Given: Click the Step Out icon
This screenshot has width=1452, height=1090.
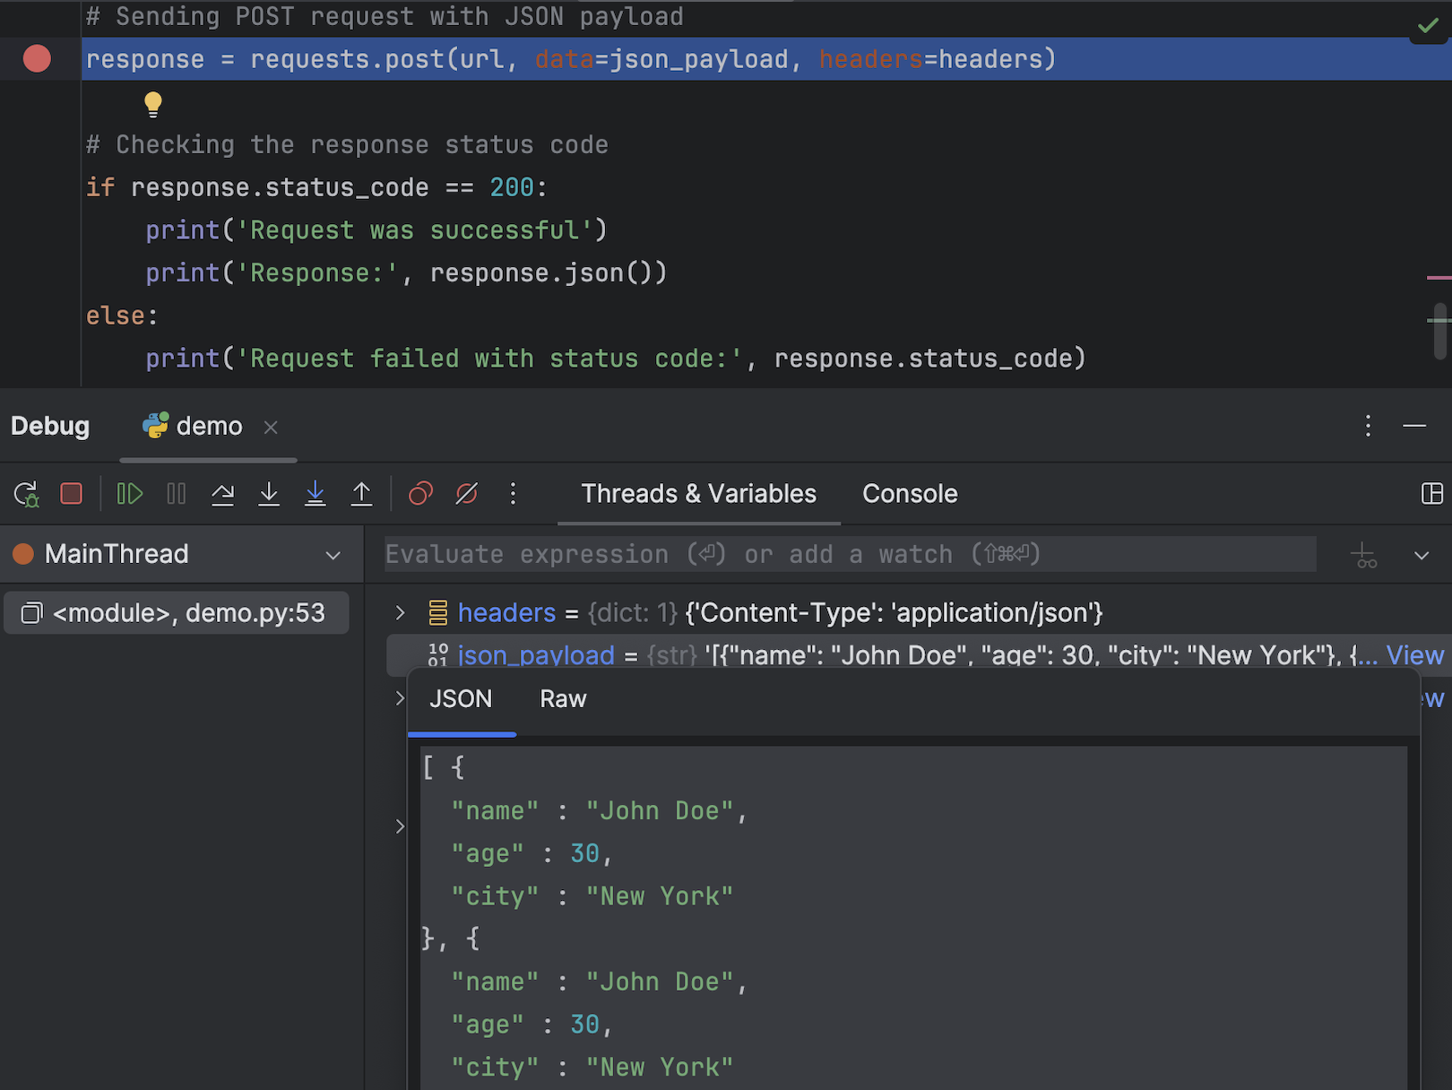Looking at the screenshot, I should [x=361, y=494].
